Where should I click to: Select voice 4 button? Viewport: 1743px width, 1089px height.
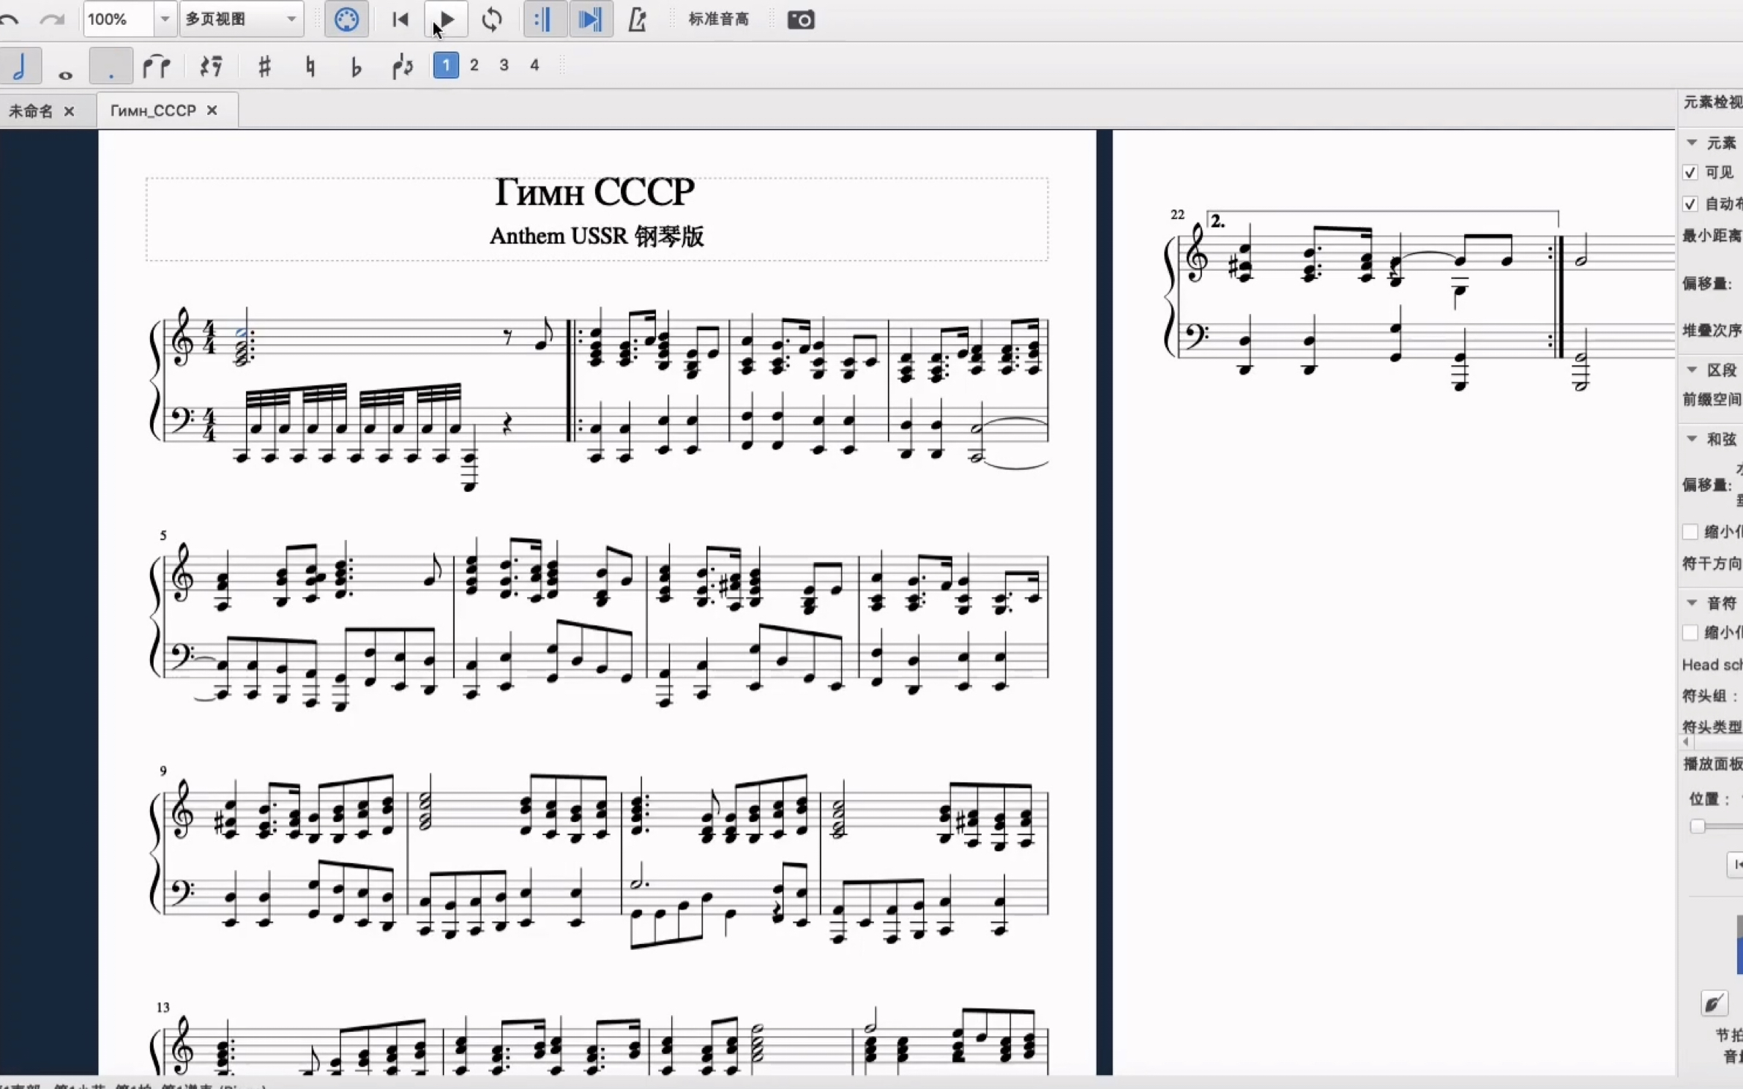point(534,65)
